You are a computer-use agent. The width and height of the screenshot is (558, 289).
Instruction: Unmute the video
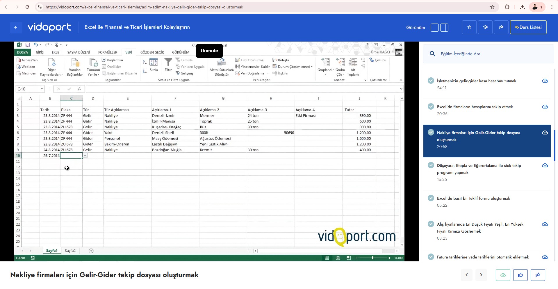209,51
